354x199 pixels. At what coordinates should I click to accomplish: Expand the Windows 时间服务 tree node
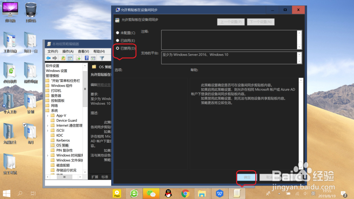(48, 155)
